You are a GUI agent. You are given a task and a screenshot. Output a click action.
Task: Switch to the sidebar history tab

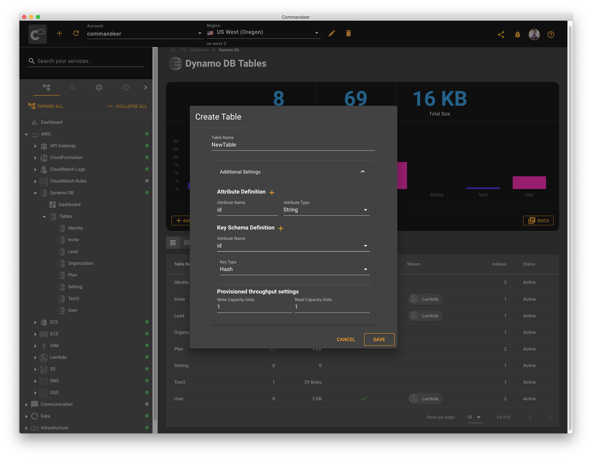(x=126, y=87)
